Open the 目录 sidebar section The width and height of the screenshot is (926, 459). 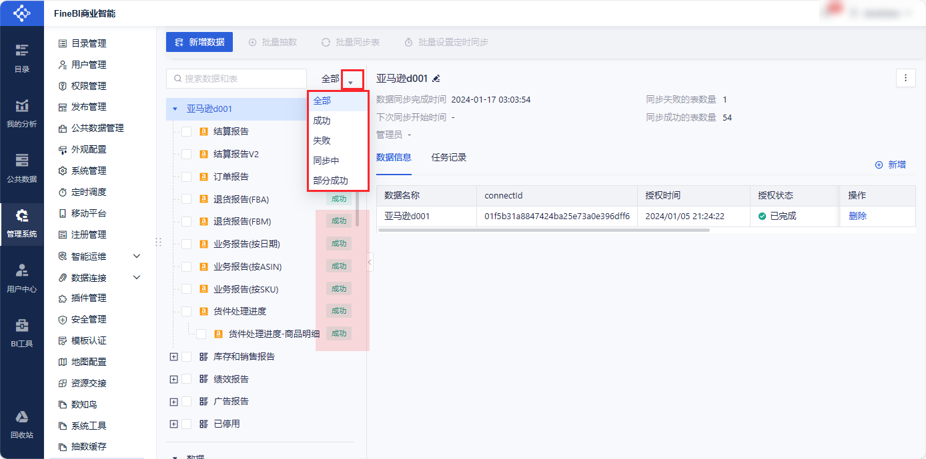(x=22, y=59)
